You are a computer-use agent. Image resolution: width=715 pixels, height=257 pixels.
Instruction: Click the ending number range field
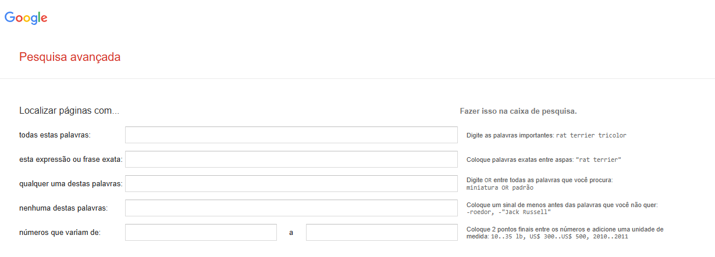pos(382,233)
